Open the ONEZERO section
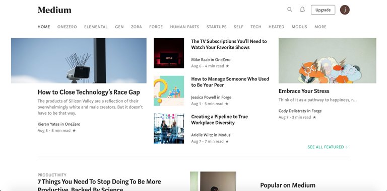The height and width of the screenshot is (191, 387). point(67,27)
